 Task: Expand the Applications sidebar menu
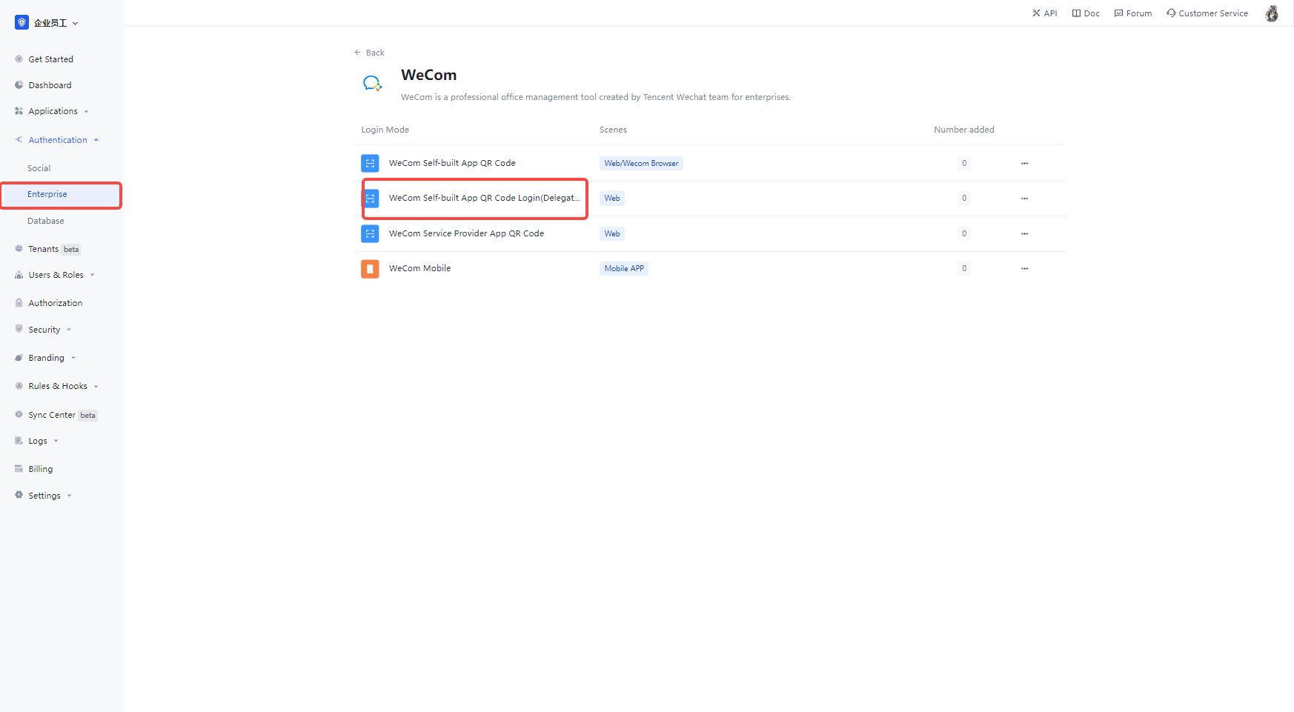[x=53, y=111]
